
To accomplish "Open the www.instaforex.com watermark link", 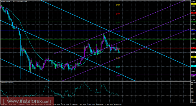I will click(x=27, y=101).
